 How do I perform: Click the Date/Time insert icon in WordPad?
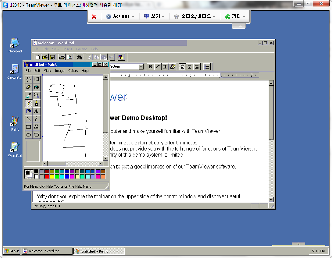(121, 57)
